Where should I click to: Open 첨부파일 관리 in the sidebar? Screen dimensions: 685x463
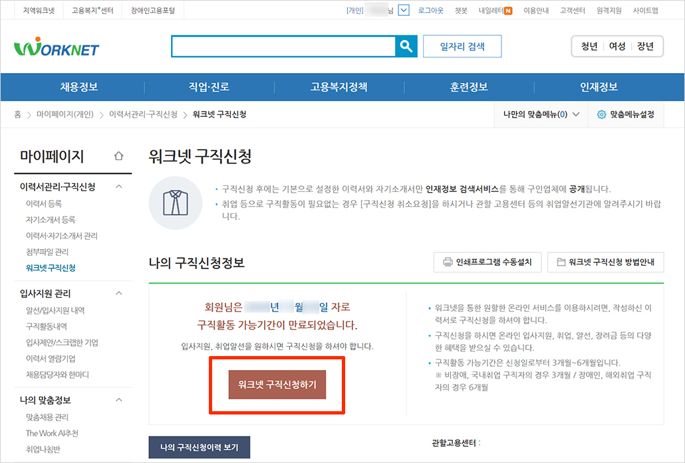coord(47,252)
